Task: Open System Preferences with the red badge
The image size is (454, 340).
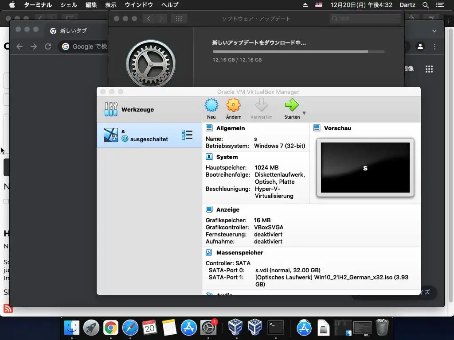Action: [x=208, y=328]
